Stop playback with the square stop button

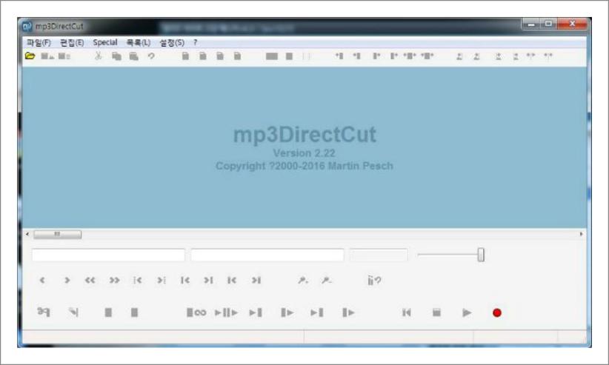click(436, 312)
